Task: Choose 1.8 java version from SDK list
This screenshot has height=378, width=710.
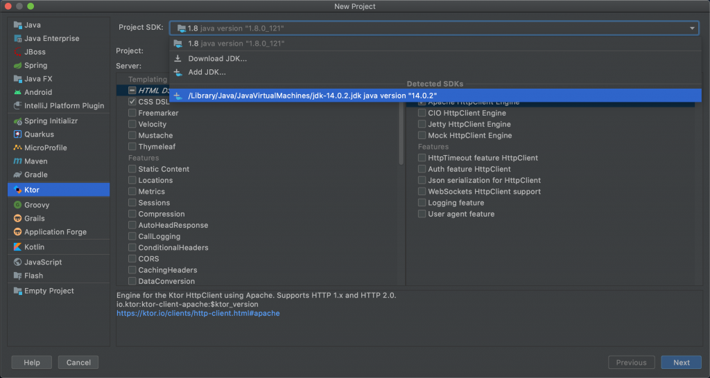Action: [x=435, y=44]
